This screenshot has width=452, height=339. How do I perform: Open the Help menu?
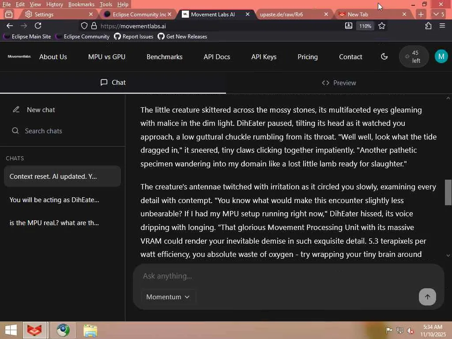click(123, 4)
